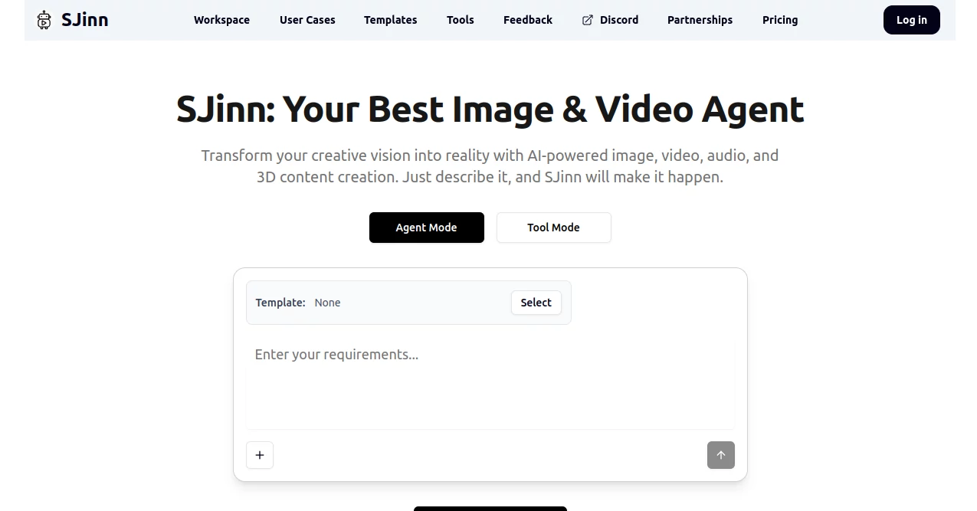
Task: Open the Pricing page
Action: 779,20
